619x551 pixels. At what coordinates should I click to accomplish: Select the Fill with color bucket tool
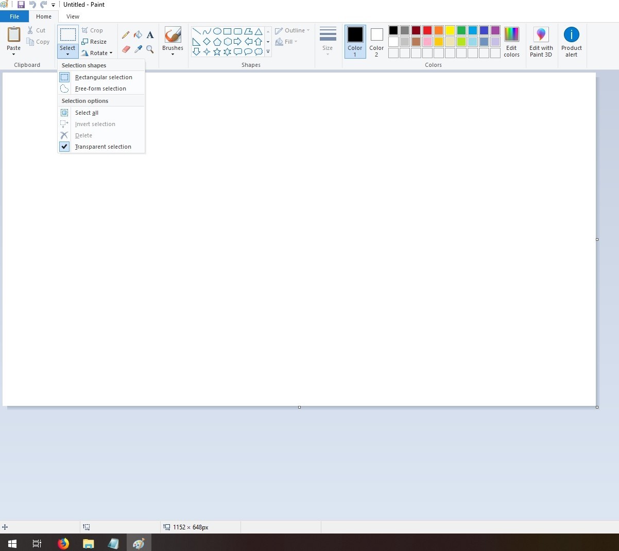point(138,35)
